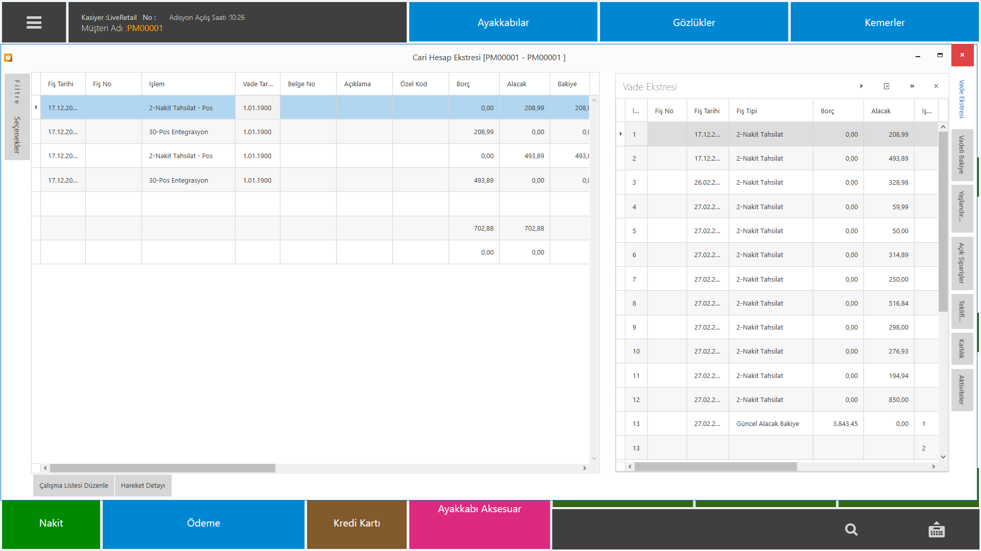Close the Vade Ekstresi panel

[936, 86]
